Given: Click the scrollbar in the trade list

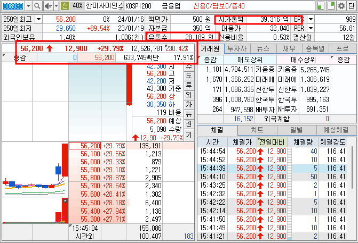Looking at the screenshot, I should pos(353,167).
